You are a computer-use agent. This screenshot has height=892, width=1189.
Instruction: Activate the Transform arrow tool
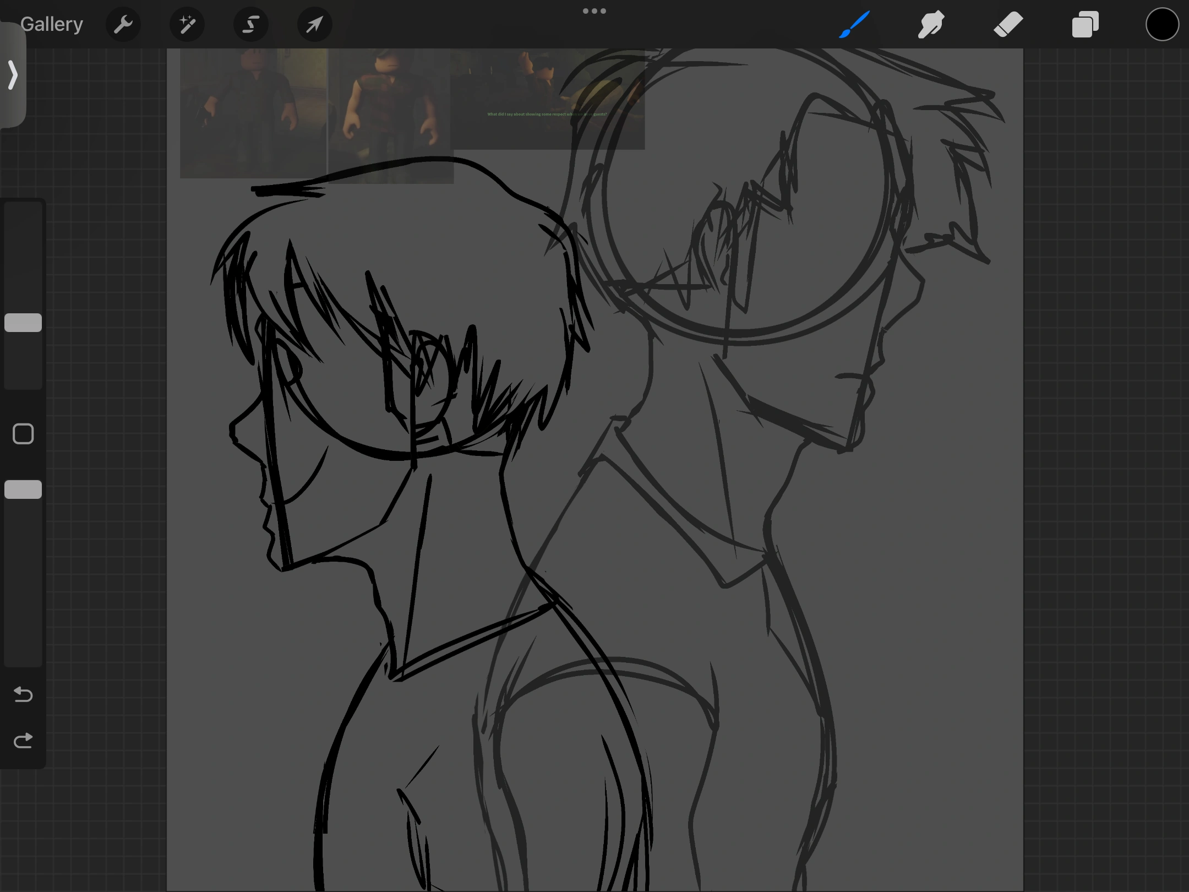[314, 24]
